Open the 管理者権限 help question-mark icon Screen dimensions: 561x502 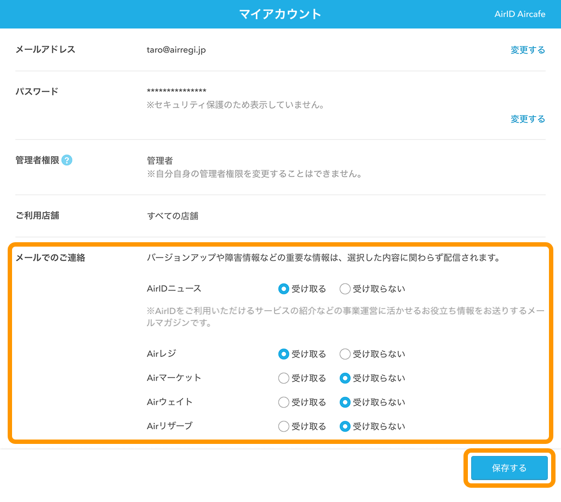coord(66,160)
